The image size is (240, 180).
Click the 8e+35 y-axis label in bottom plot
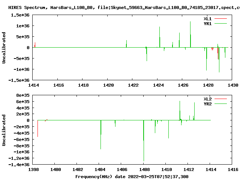tap(22, 95)
